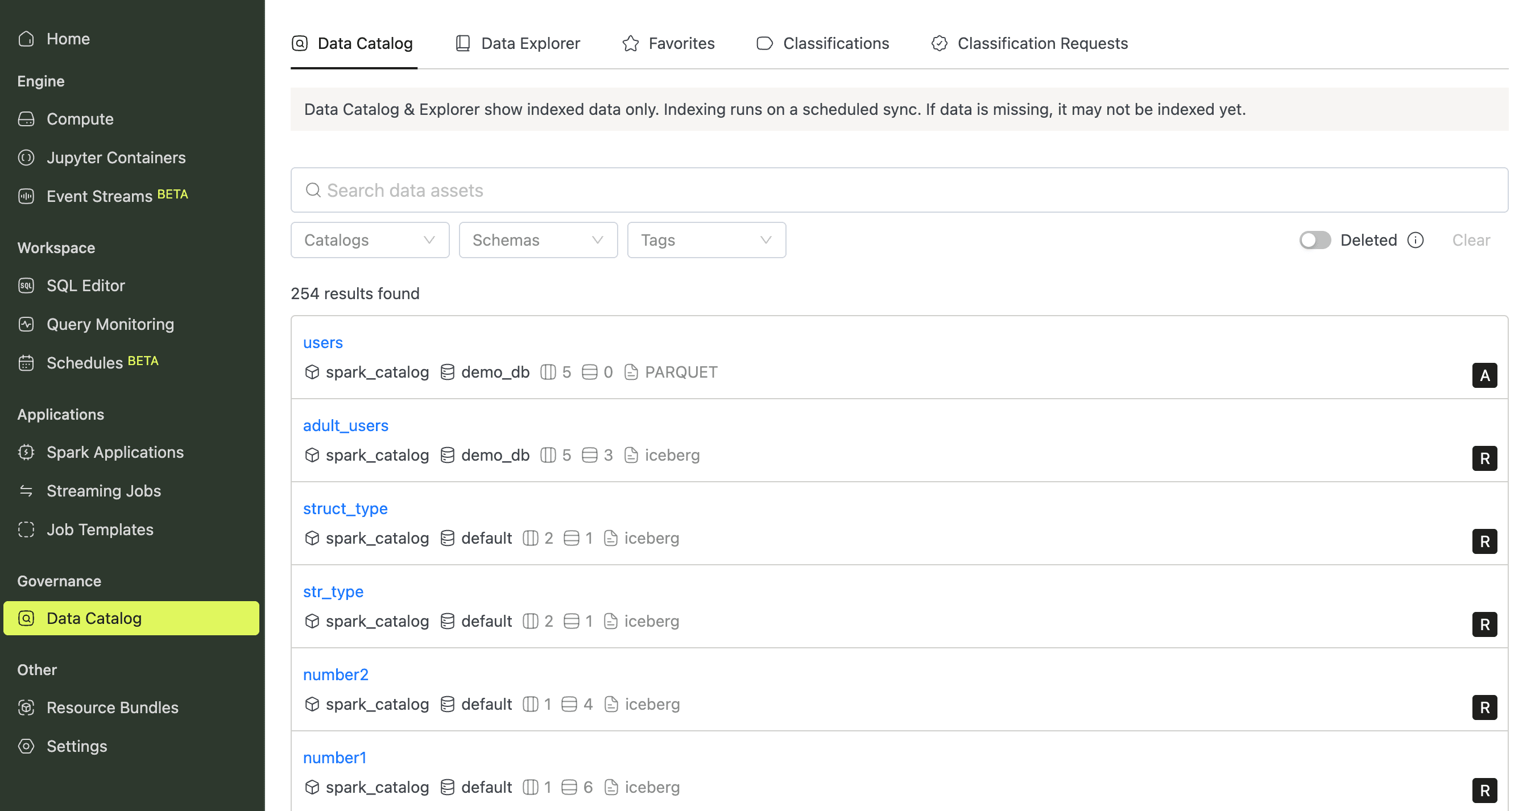Click the Jupyter Containers icon
Screen dimensions: 1531x811
click(26, 158)
